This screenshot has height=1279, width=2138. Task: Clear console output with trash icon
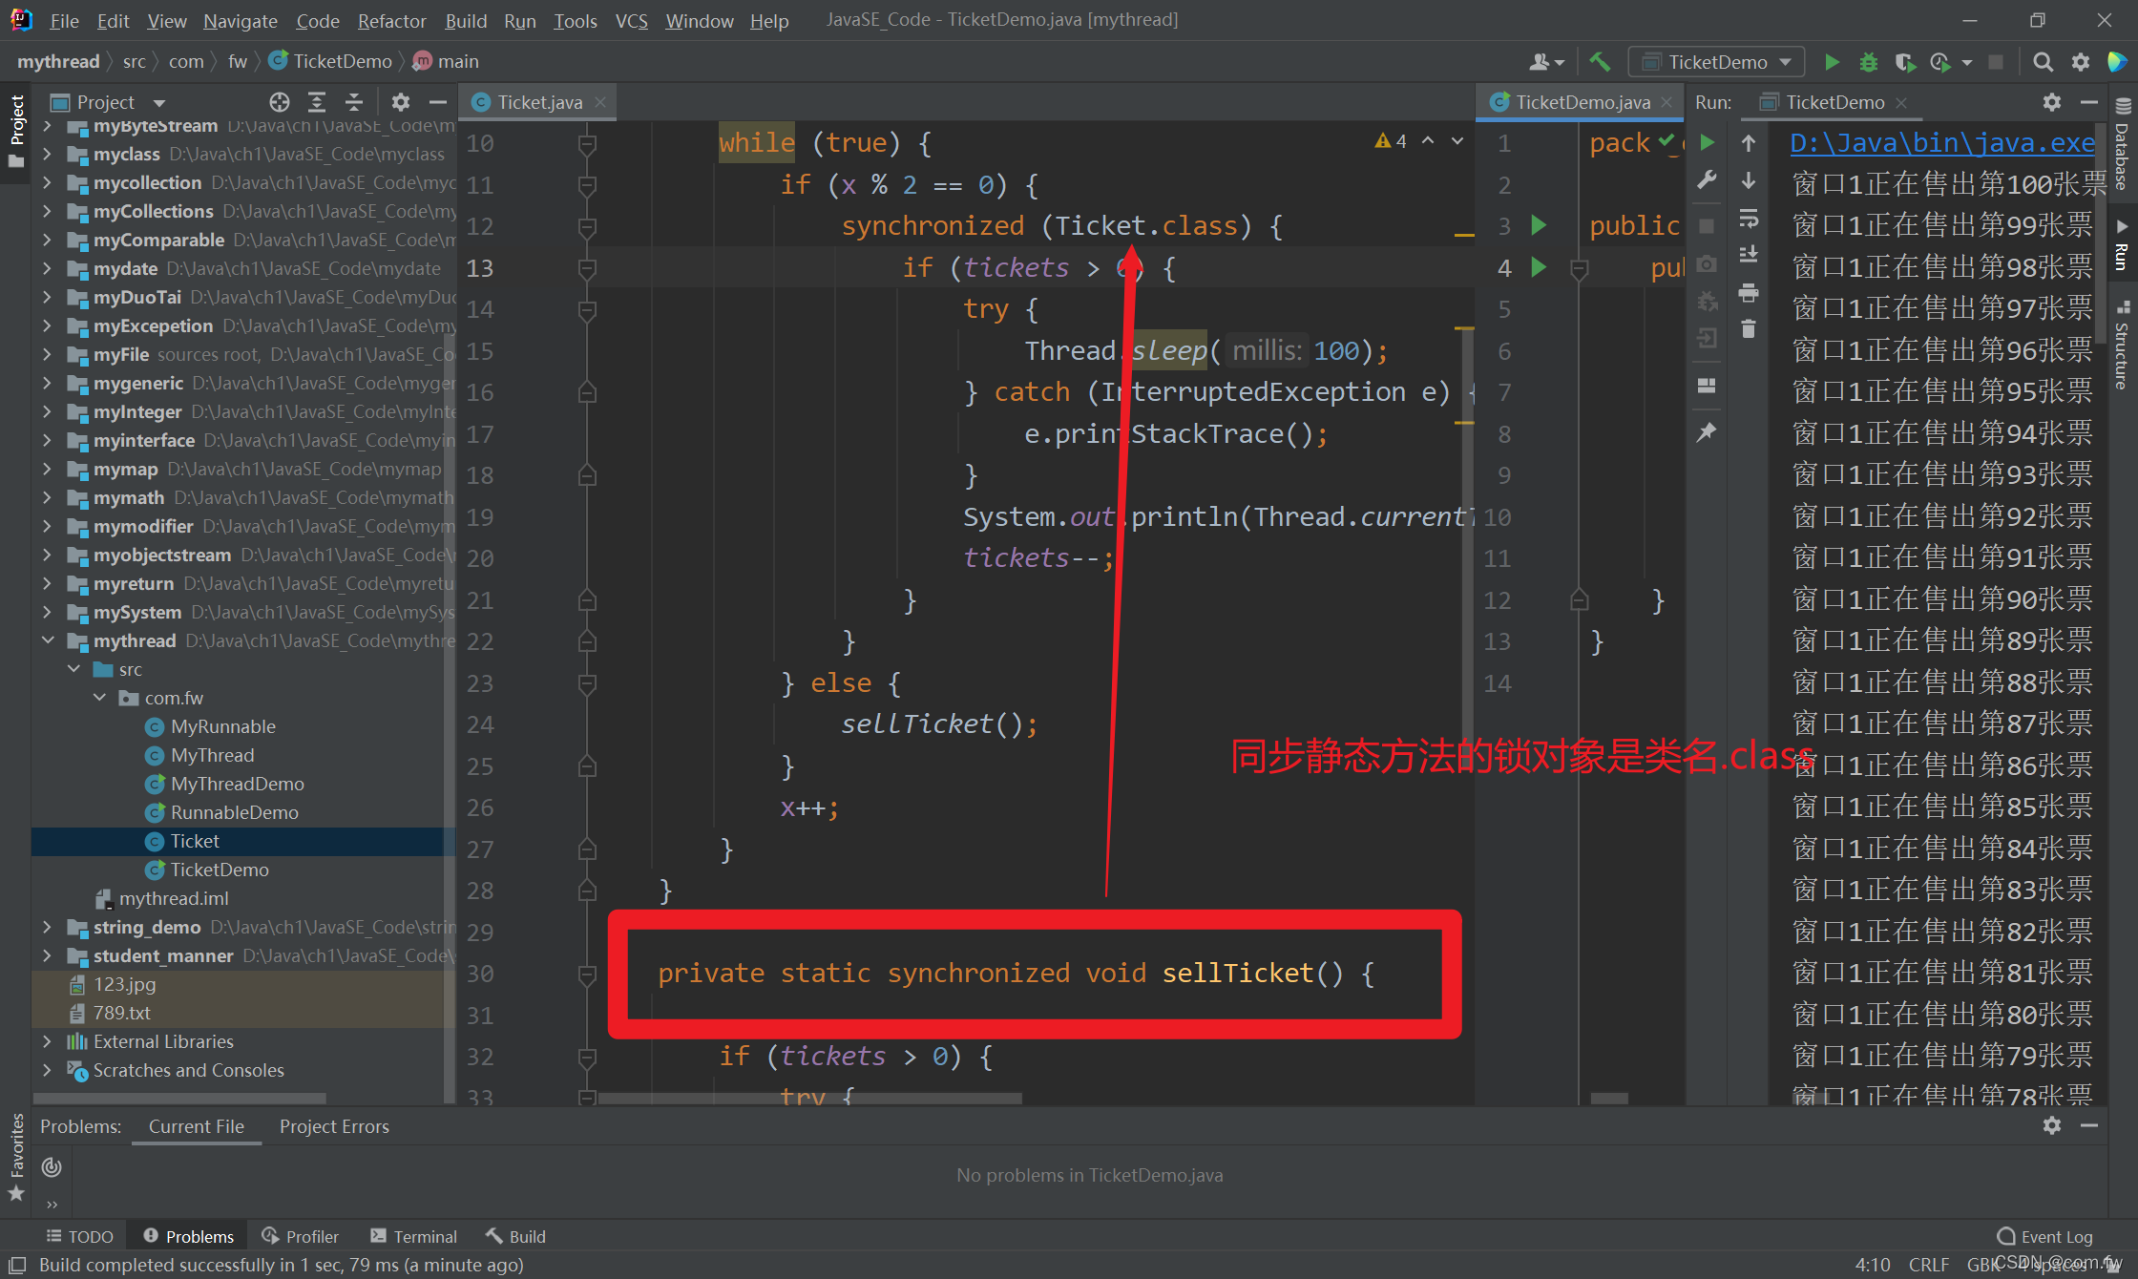pyautogui.click(x=1749, y=329)
